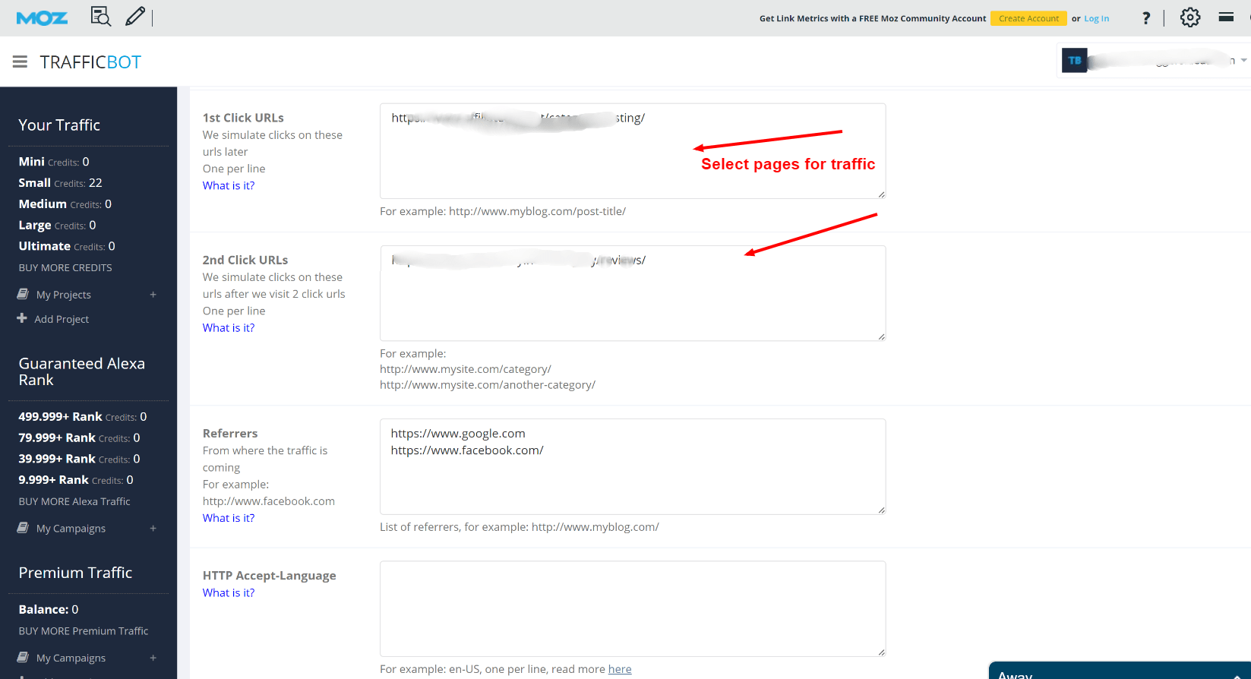The height and width of the screenshot is (679, 1251).
Task: Click the 'here' read more link
Action: click(620, 669)
